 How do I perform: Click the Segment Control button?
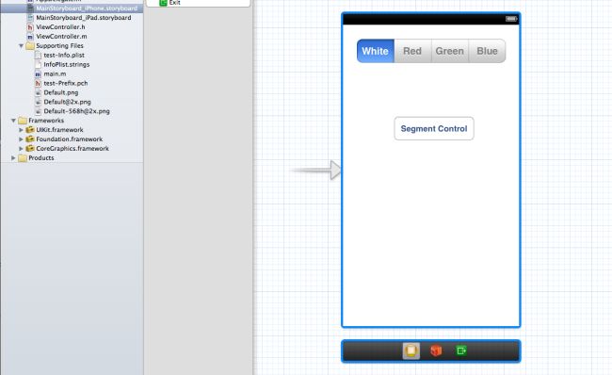click(434, 128)
